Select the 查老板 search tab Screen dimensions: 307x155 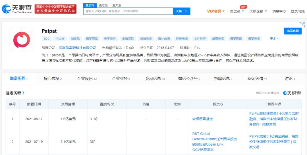click(x=103, y=5)
